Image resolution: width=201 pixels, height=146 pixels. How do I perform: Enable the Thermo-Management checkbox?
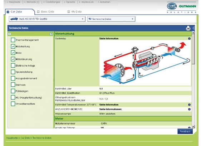(13, 40)
